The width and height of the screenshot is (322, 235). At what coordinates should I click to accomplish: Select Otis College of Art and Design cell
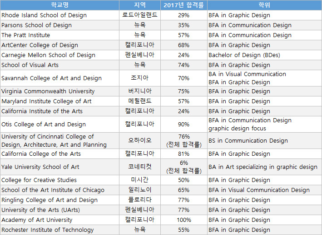pos(59,124)
